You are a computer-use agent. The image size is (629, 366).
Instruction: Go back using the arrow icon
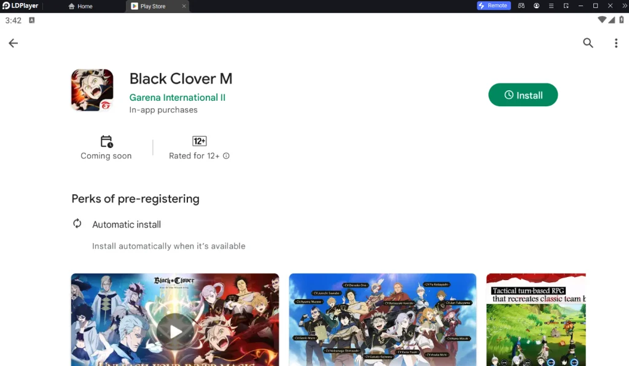(14, 43)
